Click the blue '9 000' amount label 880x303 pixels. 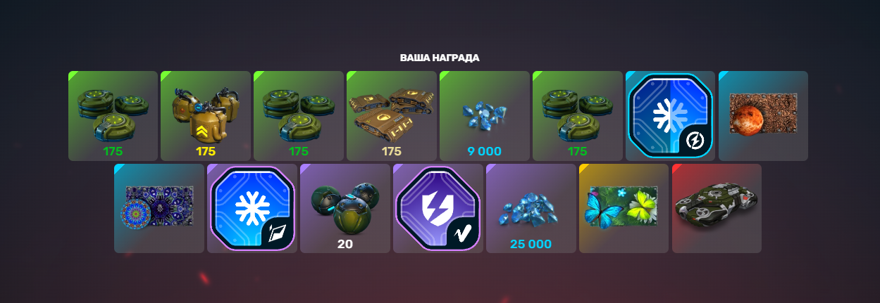[x=483, y=151]
